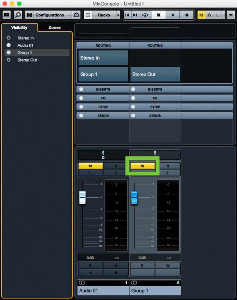The height and width of the screenshot is (300, 237).
Task: Expand Audio 01 STRIP rack
Action: (103, 107)
